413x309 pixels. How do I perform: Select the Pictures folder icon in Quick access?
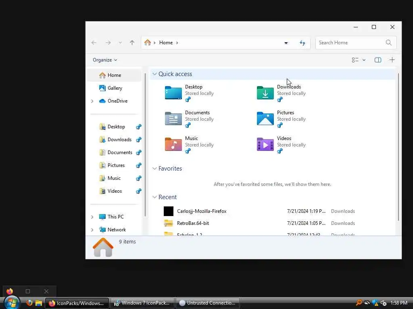tap(265, 119)
